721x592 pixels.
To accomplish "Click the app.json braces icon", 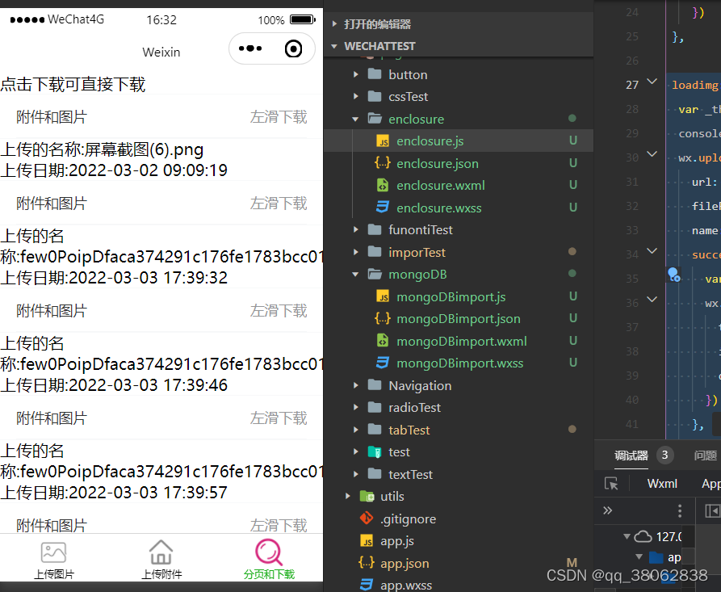I will pyautogui.click(x=367, y=563).
